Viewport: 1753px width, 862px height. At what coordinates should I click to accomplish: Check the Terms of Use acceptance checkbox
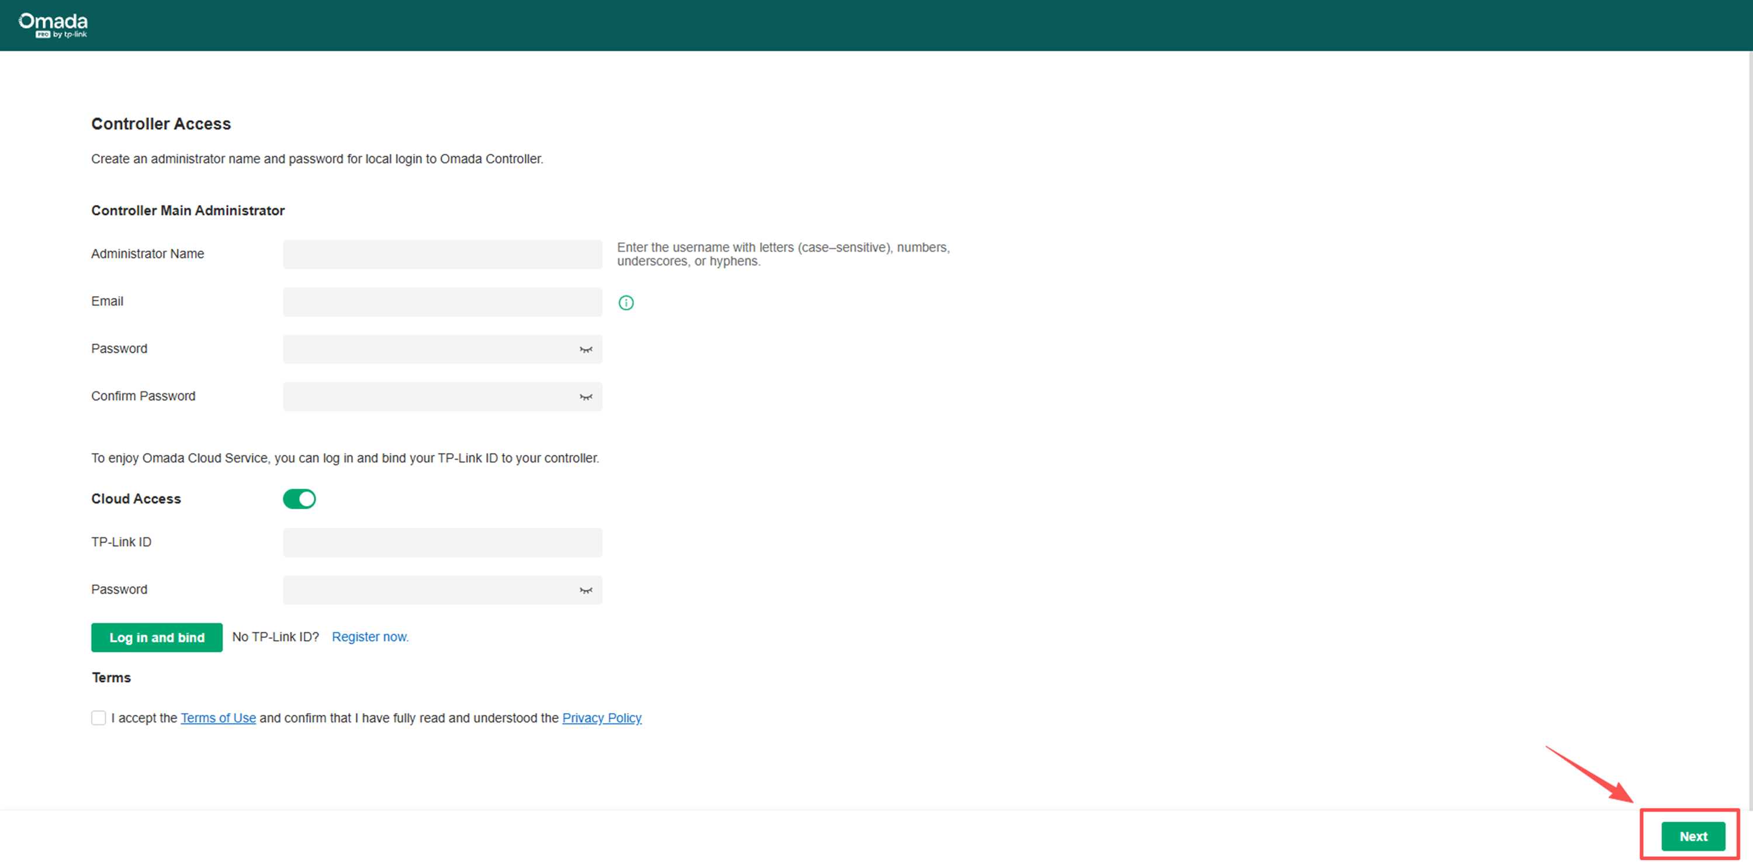tap(98, 717)
